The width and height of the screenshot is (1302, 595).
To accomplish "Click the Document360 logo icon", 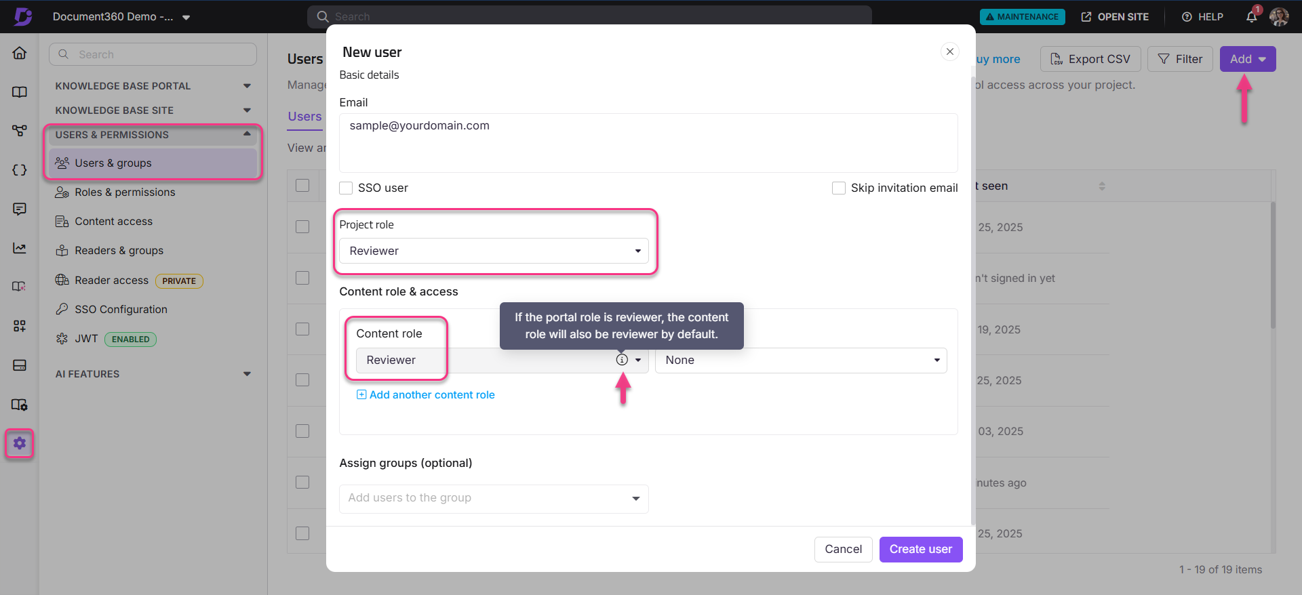I will (23, 16).
